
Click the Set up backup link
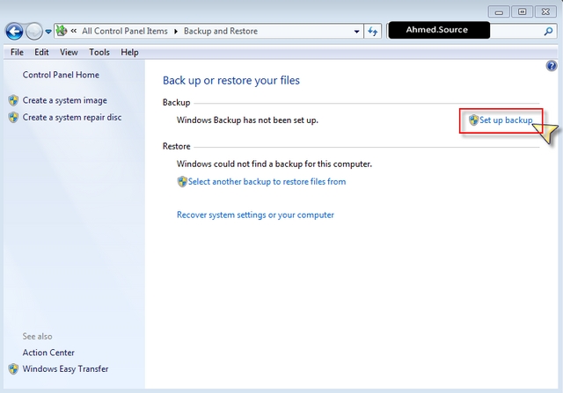(506, 120)
